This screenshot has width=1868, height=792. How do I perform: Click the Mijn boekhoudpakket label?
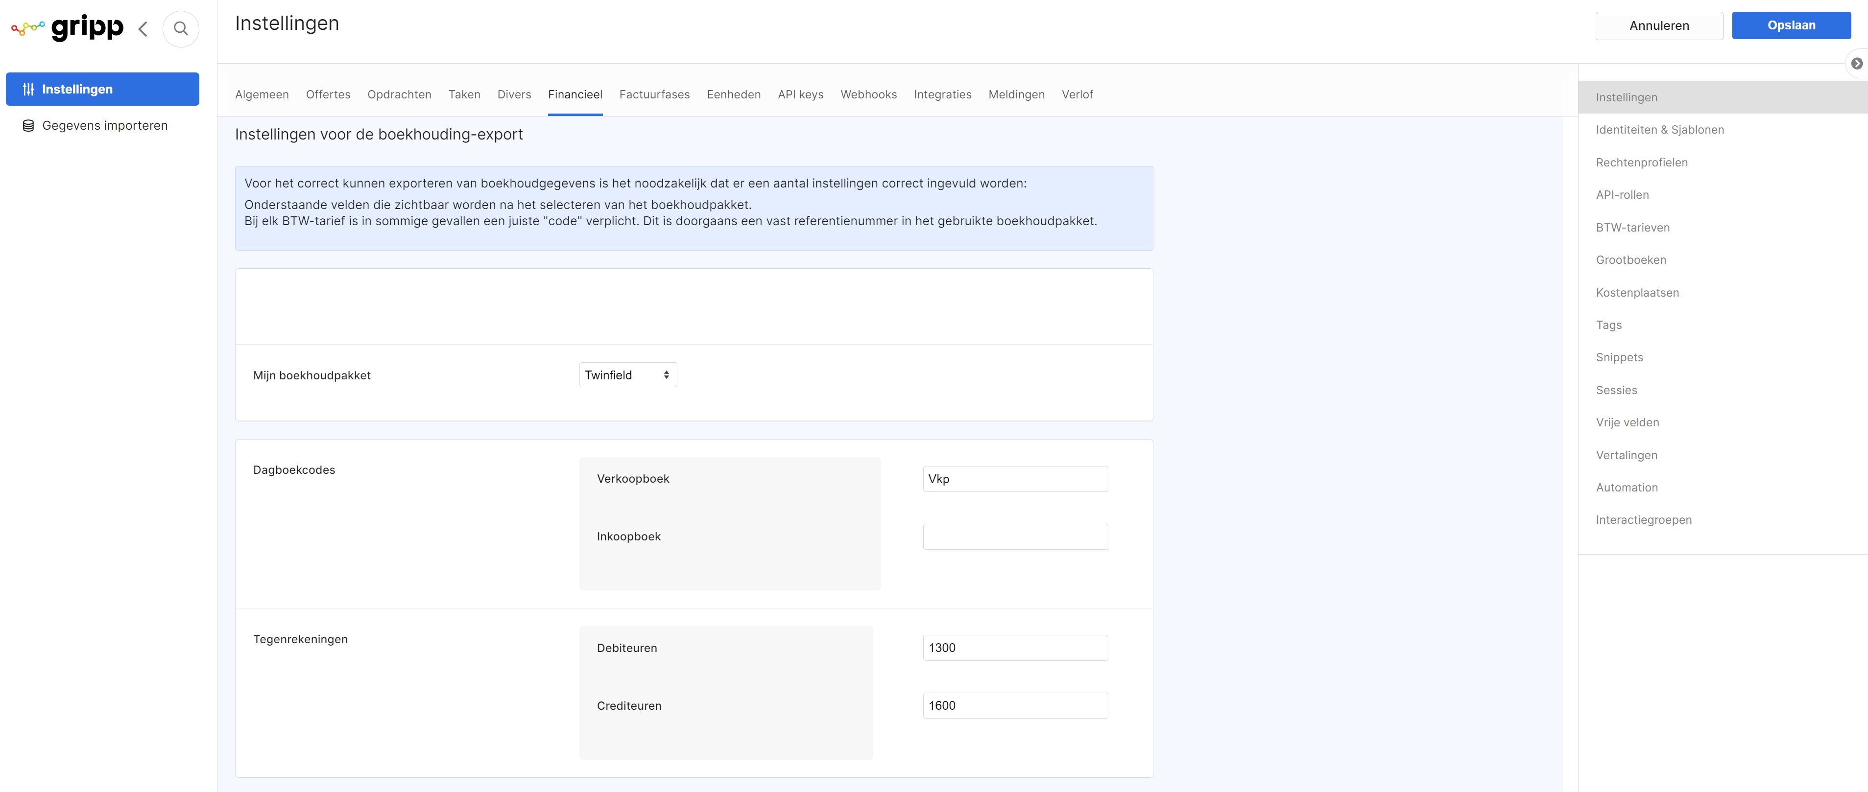312,375
